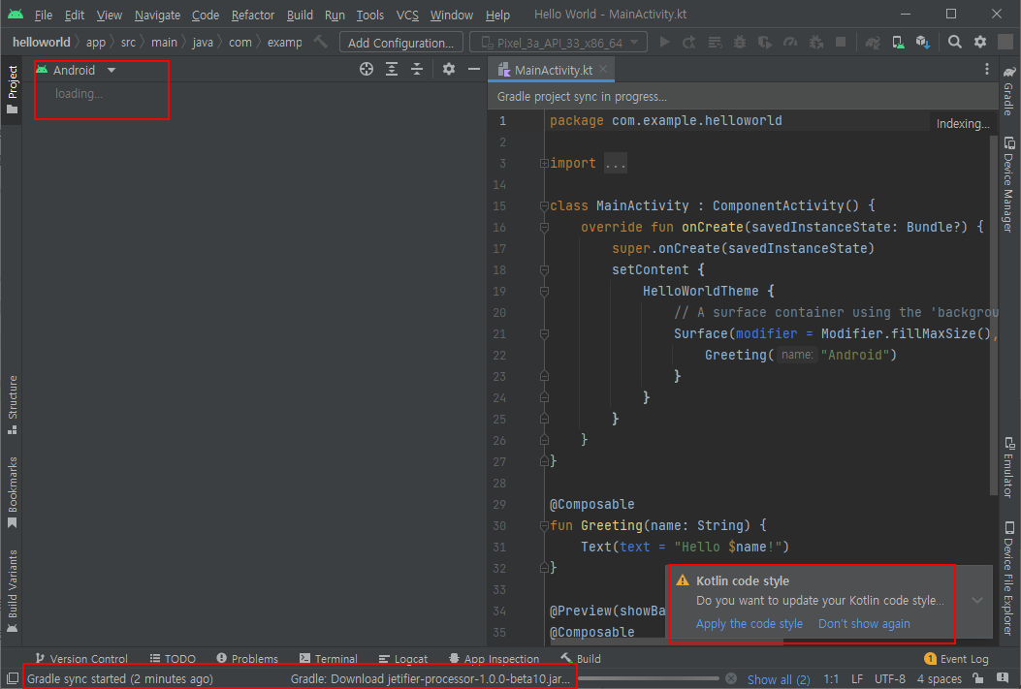Cancel the Gradle download progress task

point(730,678)
